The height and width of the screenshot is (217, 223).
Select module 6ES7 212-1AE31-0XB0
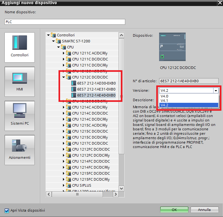click(96, 89)
